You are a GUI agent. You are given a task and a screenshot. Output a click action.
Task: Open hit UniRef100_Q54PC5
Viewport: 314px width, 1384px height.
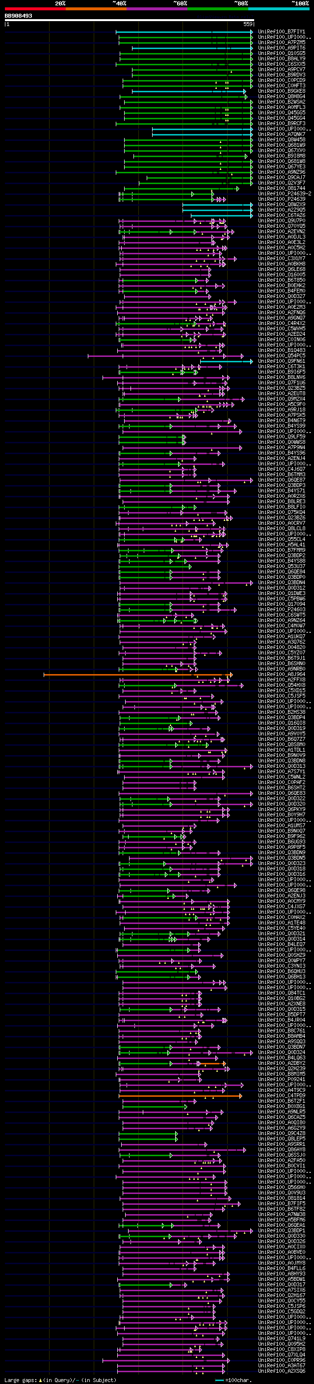click(x=281, y=356)
